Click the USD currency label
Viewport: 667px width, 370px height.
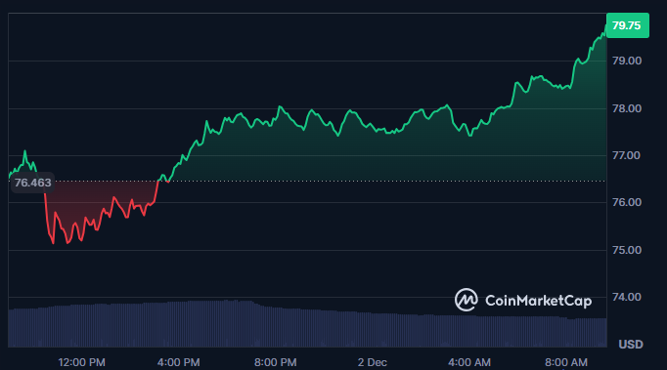(x=631, y=344)
